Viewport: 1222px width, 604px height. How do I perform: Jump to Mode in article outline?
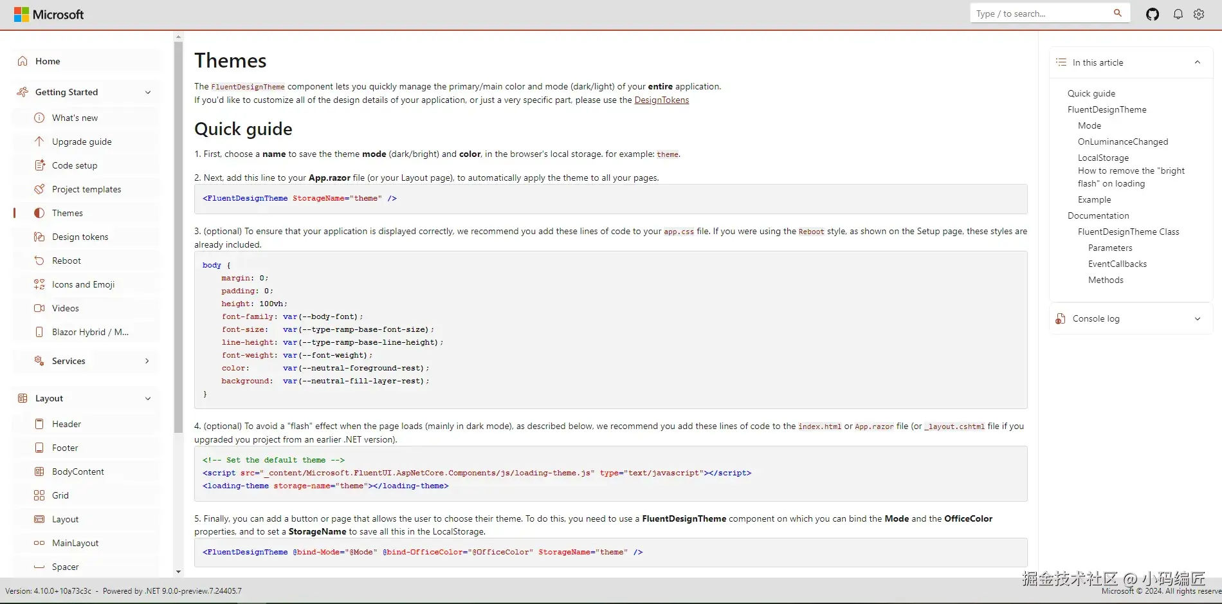point(1090,125)
